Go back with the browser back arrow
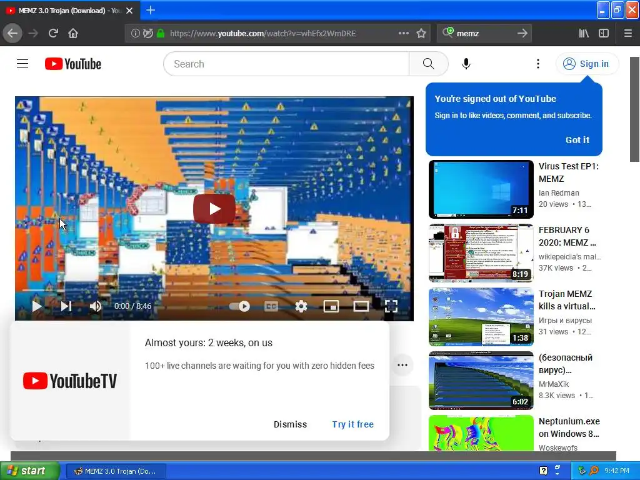Image resolution: width=640 pixels, height=480 pixels. point(12,33)
